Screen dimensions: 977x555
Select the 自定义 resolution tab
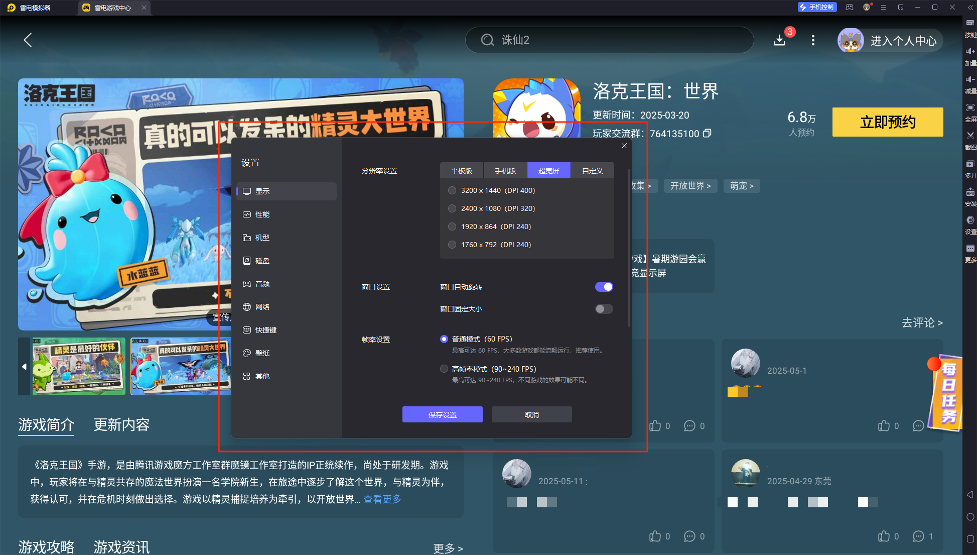tap(593, 170)
